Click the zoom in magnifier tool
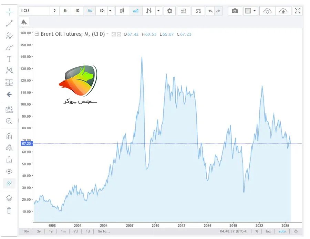 9,121
